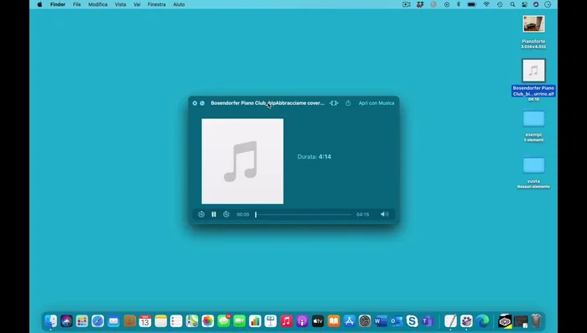Open the Vai menu
Viewport: 587px width, 333px height.
coord(137,4)
